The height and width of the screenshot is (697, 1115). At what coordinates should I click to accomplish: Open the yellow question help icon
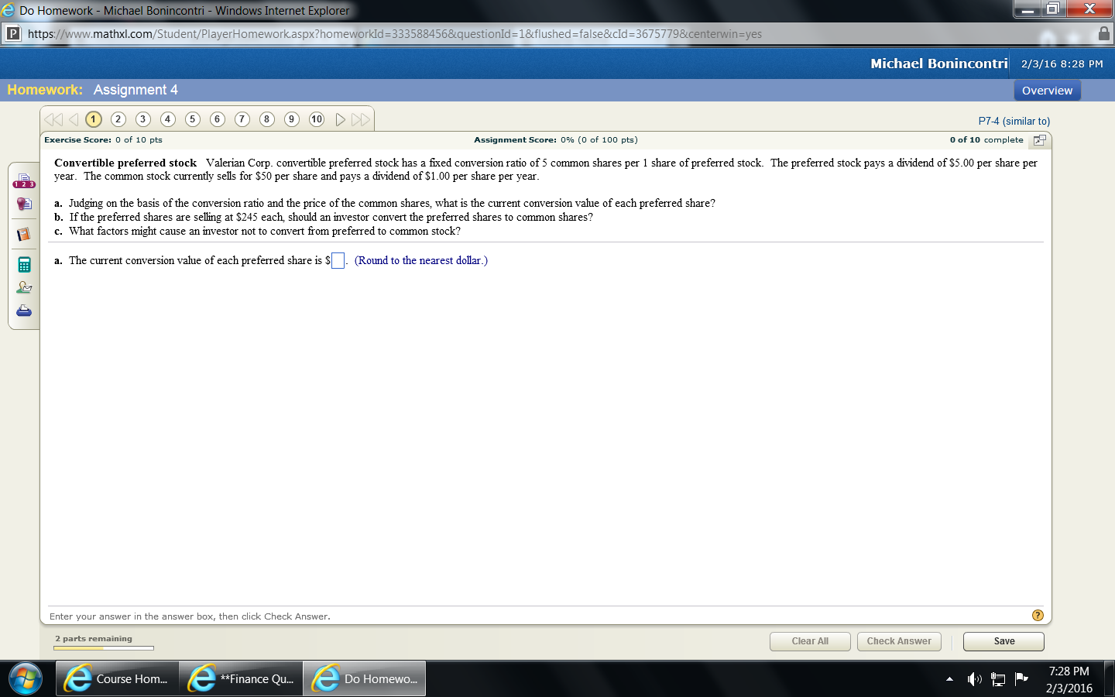point(1037,615)
